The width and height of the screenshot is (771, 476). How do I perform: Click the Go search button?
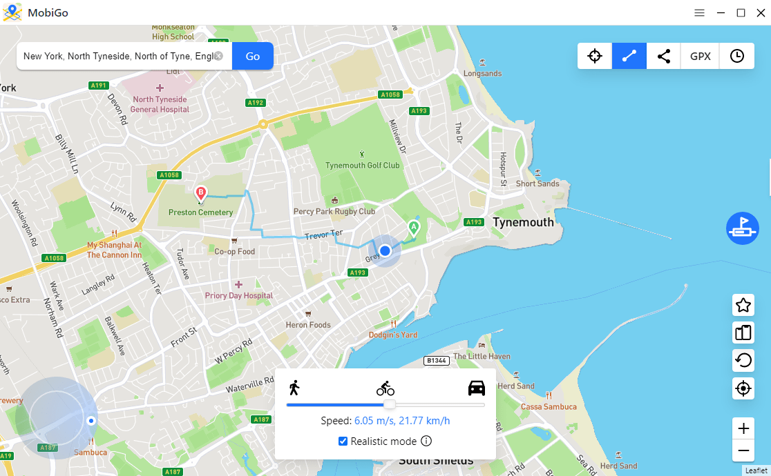point(253,56)
